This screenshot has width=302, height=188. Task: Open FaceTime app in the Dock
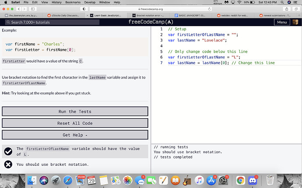coord(151,181)
